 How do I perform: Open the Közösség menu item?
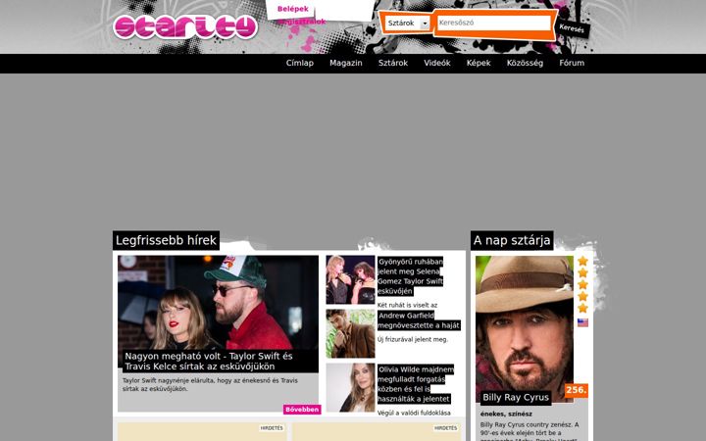525,63
